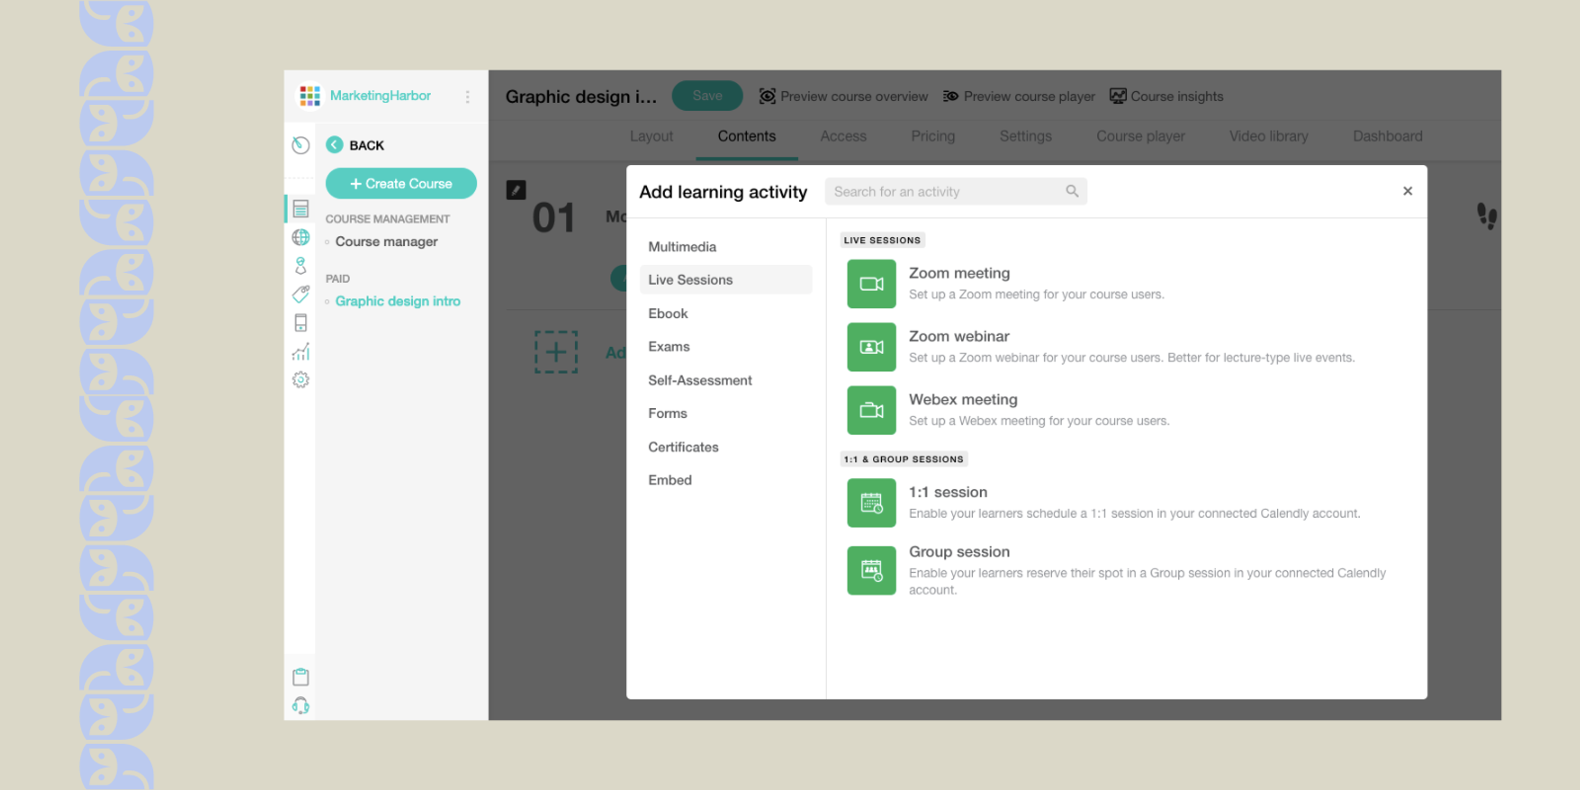The height and width of the screenshot is (790, 1580).
Task: Click the pencil edit icon near section 01
Action: point(516,190)
